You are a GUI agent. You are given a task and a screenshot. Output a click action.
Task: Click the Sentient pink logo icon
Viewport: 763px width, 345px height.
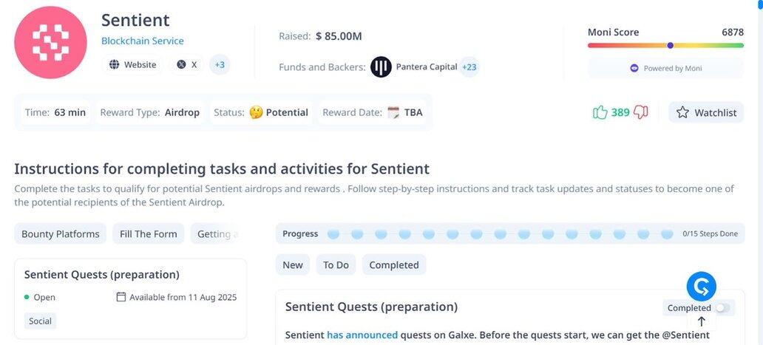point(51,41)
